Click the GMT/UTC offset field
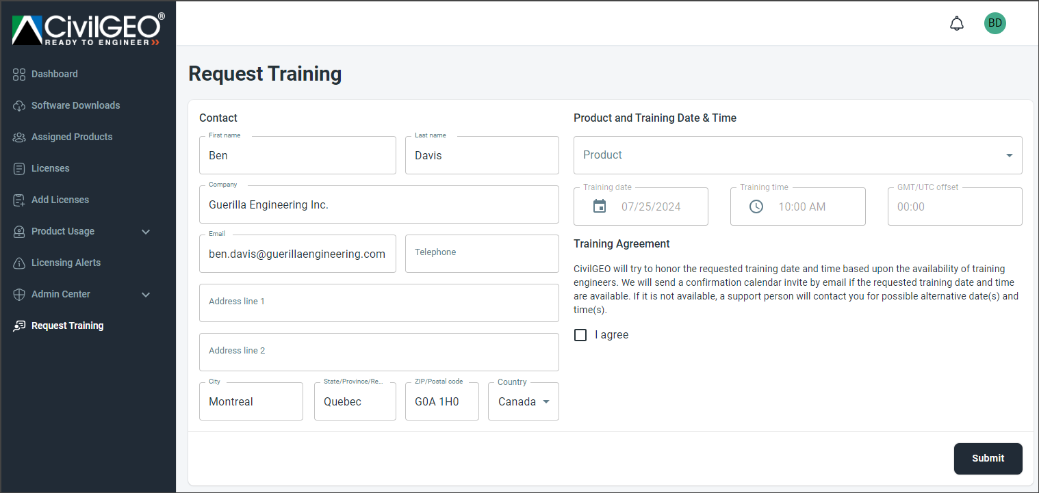Screen dimensions: 1039x493 click(955, 206)
